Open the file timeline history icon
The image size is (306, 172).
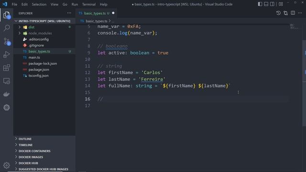278,13
